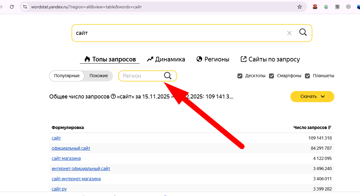The image size is (360, 196).
Task: Disable the Планшеты checkbox
Action: (x=307, y=76)
